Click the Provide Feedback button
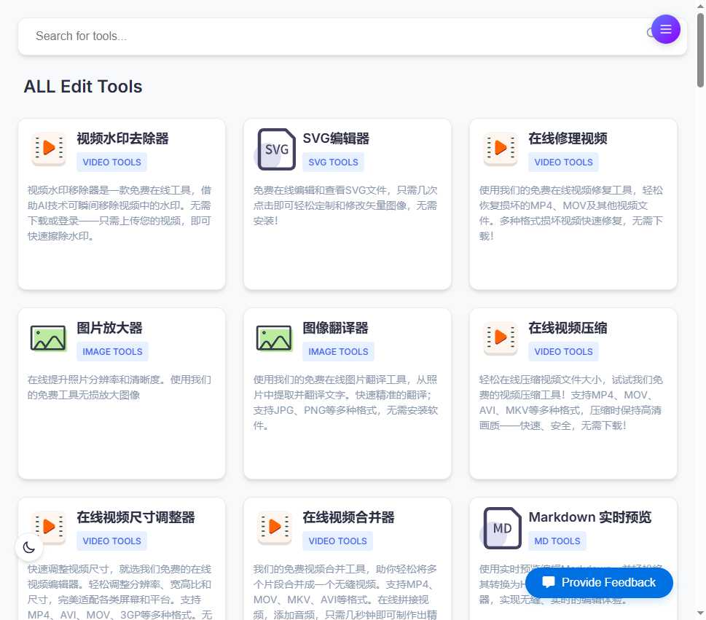Screen dimensions: 706x620 599,582
